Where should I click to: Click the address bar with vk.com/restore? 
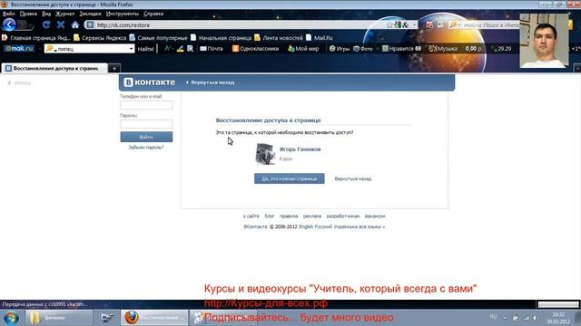pyautogui.click(x=237, y=24)
